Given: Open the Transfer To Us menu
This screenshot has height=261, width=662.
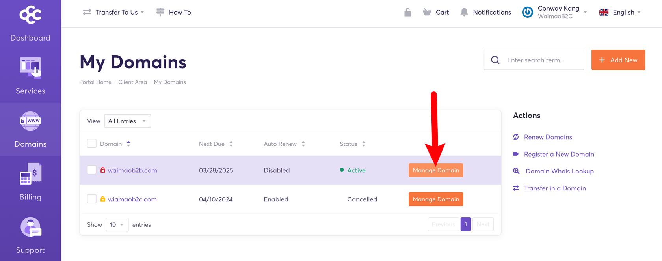Looking at the screenshot, I should tap(113, 12).
